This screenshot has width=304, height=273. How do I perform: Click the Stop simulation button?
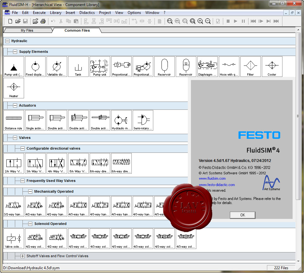pos(228,21)
